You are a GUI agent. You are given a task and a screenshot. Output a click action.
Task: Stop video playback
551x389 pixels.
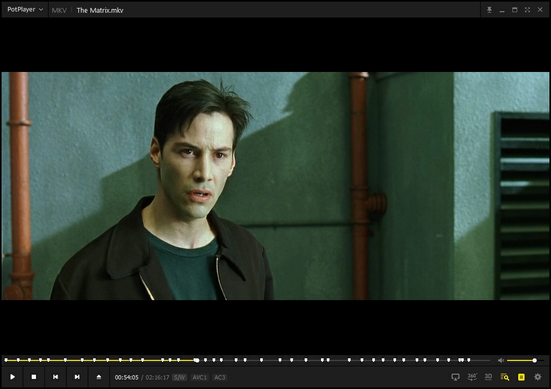34,377
